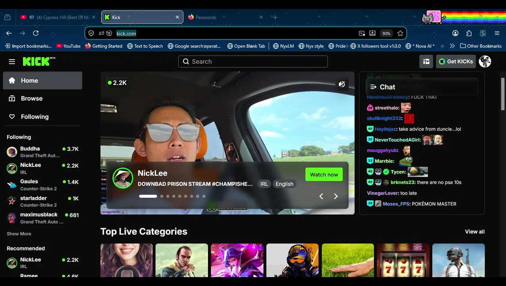Mute the featured stream preview
This screenshot has width=506, height=286.
coord(342,84)
